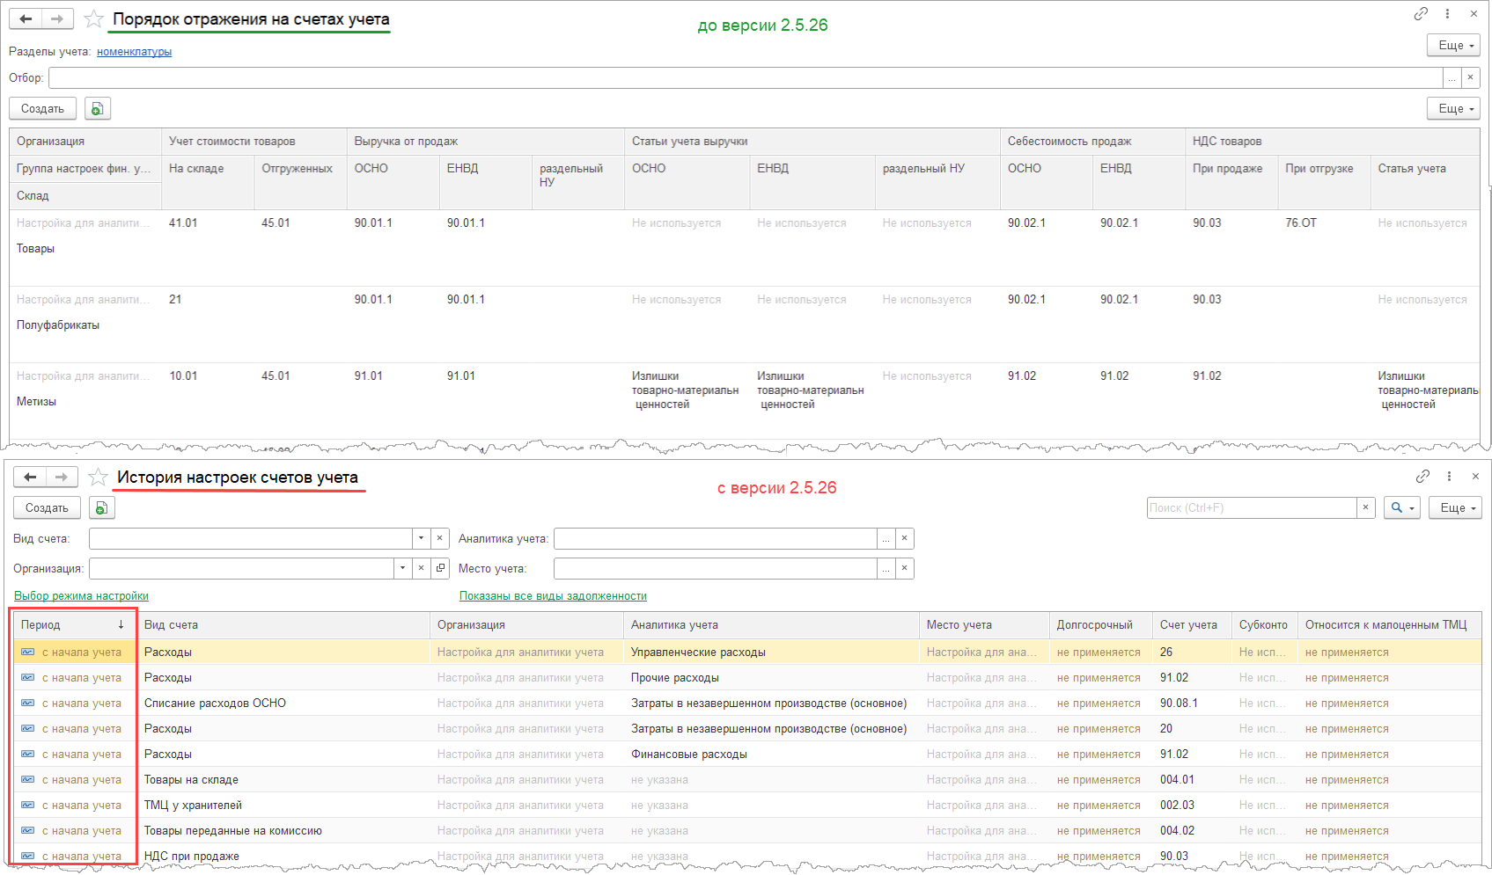Open the Выбор режима настройки link
The height and width of the screenshot is (875, 1492).
click(81, 596)
